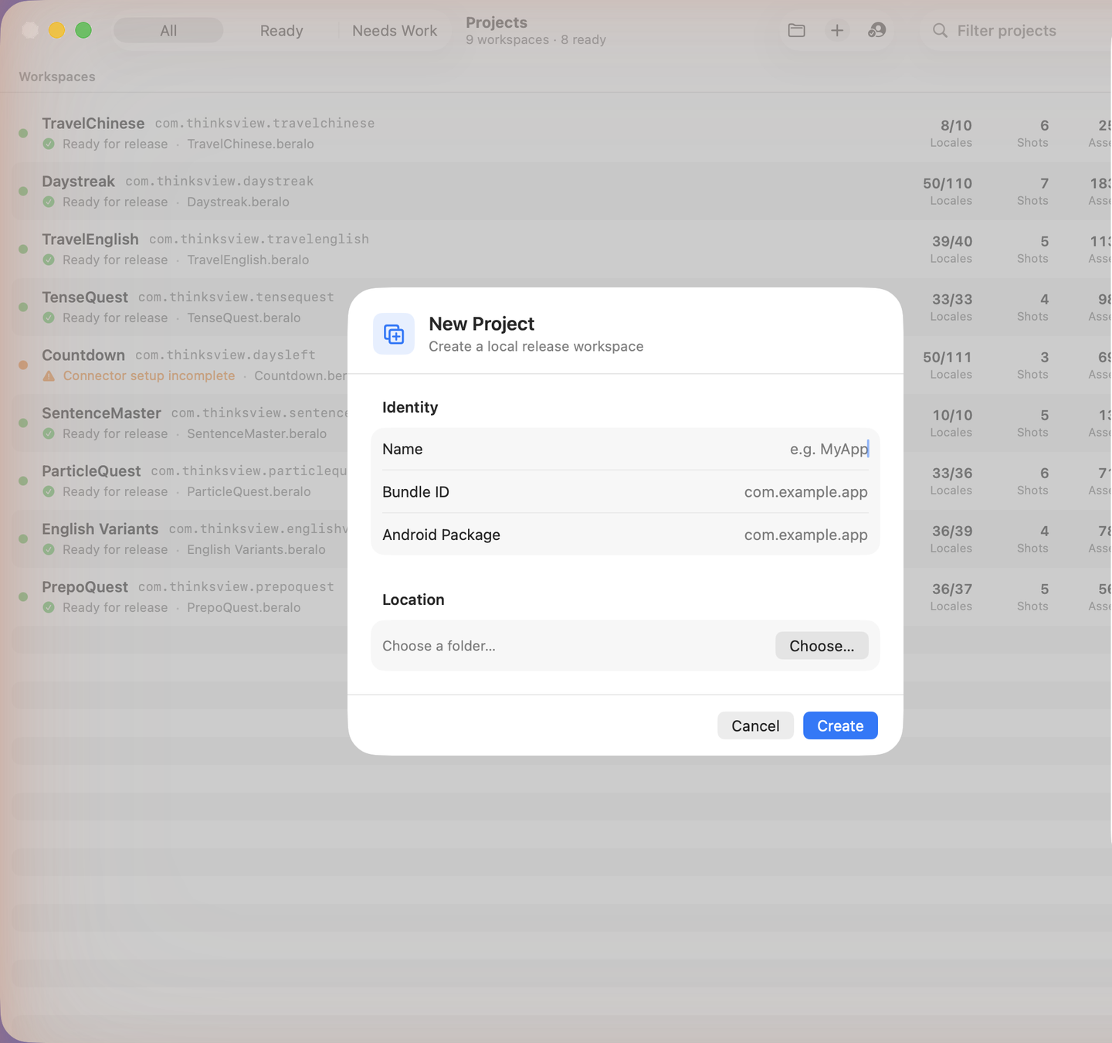Click the green zoom window button
1112x1043 pixels.
click(83, 30)
